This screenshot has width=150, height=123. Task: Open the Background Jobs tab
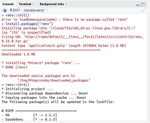[52, 4]
